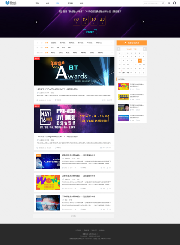Click the orange 免费发布活动 button

(131, 43)
